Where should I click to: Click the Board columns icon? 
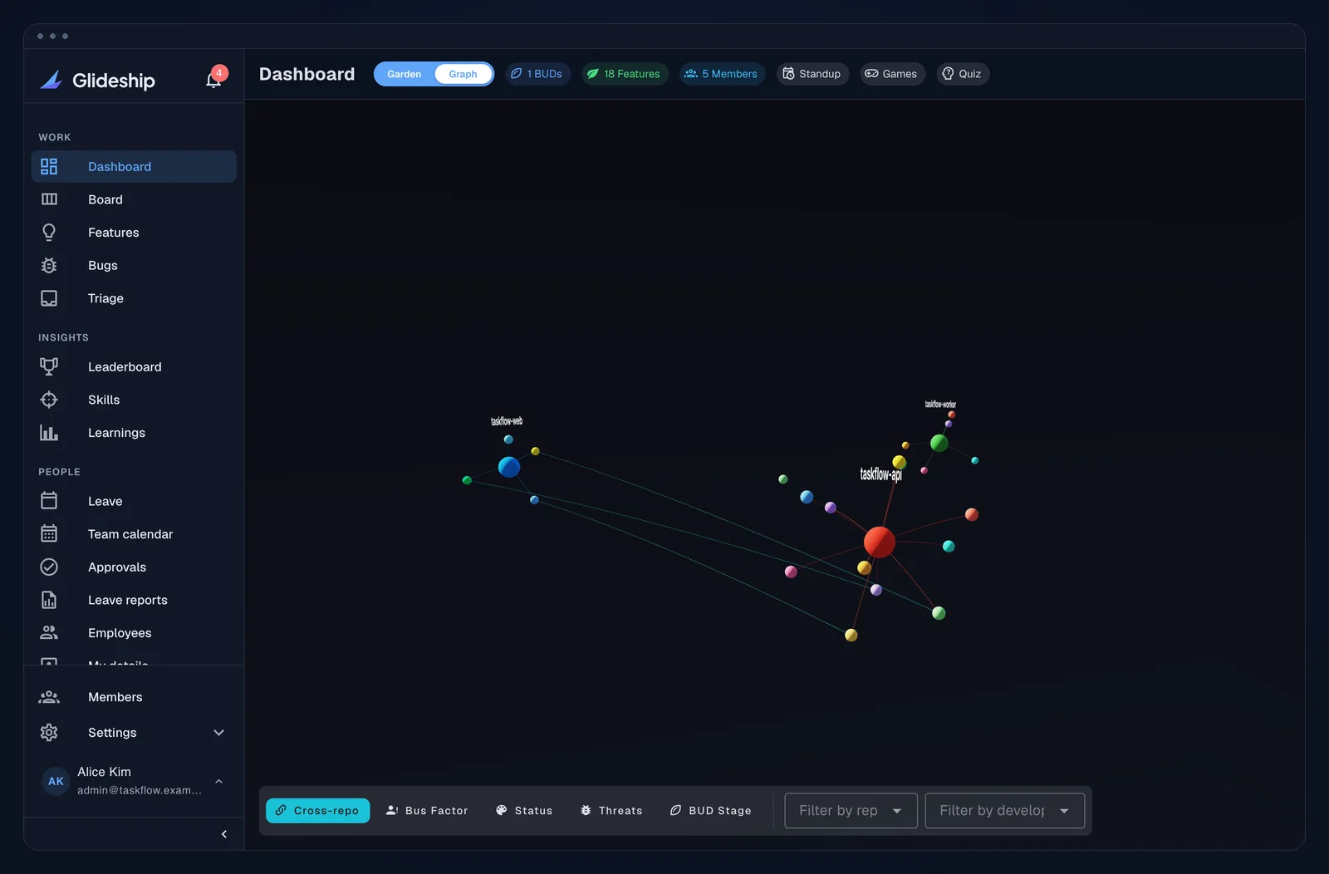[49, 199]
